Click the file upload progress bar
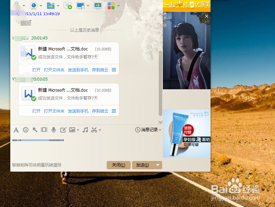 coord(38,140)
